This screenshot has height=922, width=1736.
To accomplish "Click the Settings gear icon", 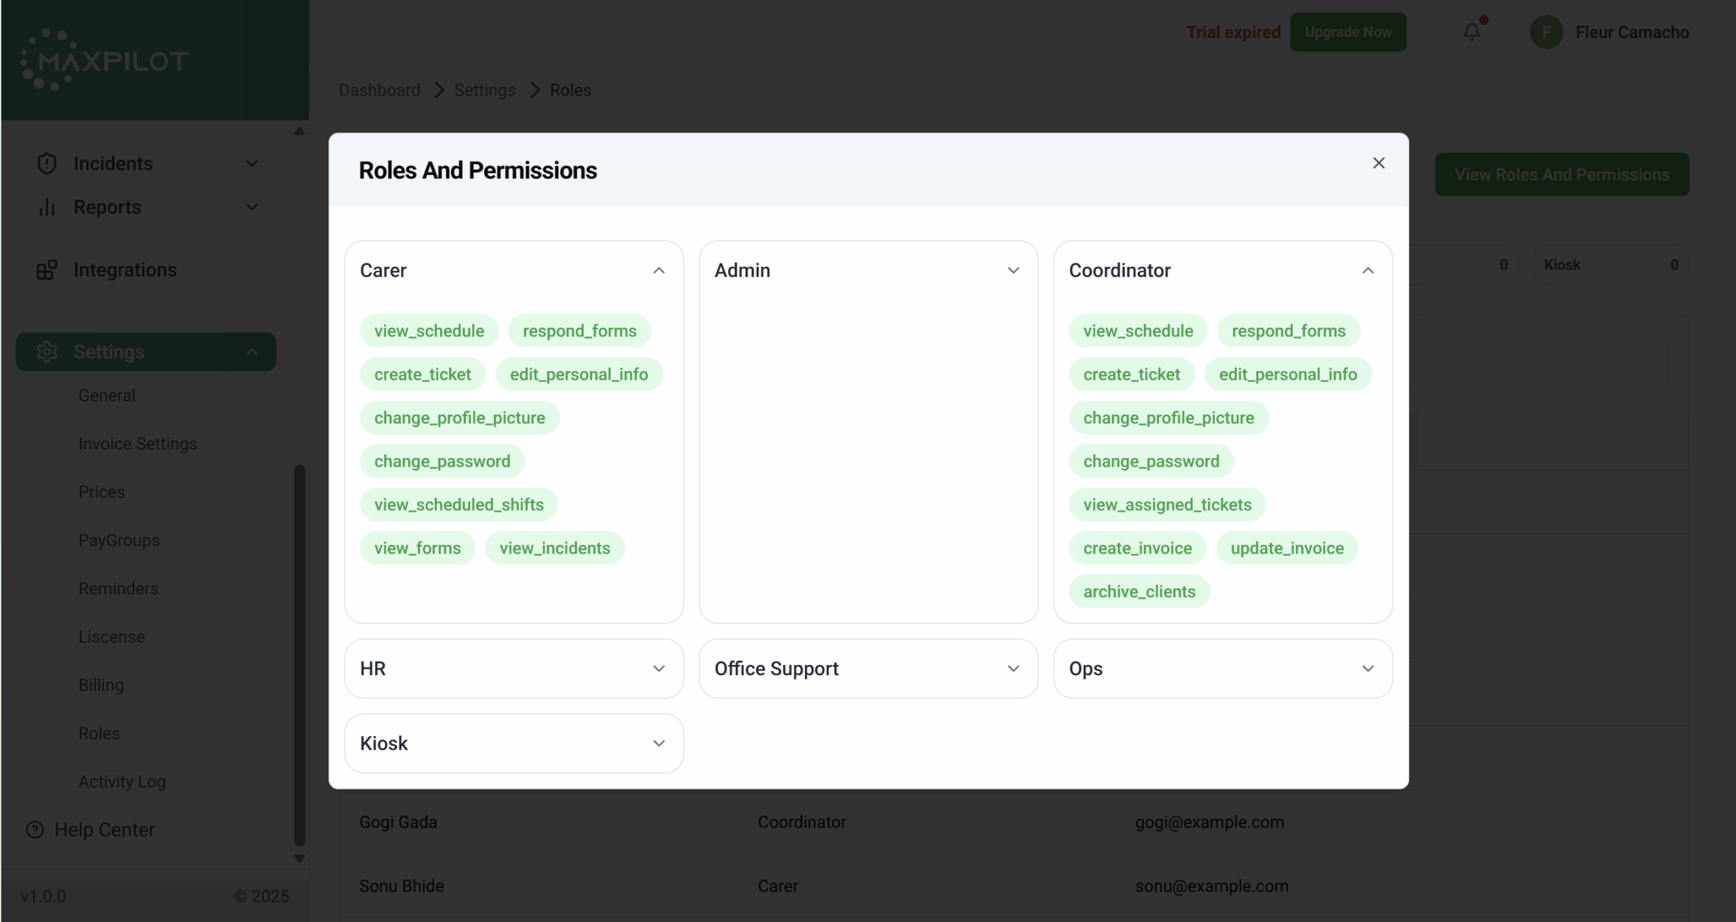I will pos(47,351).
